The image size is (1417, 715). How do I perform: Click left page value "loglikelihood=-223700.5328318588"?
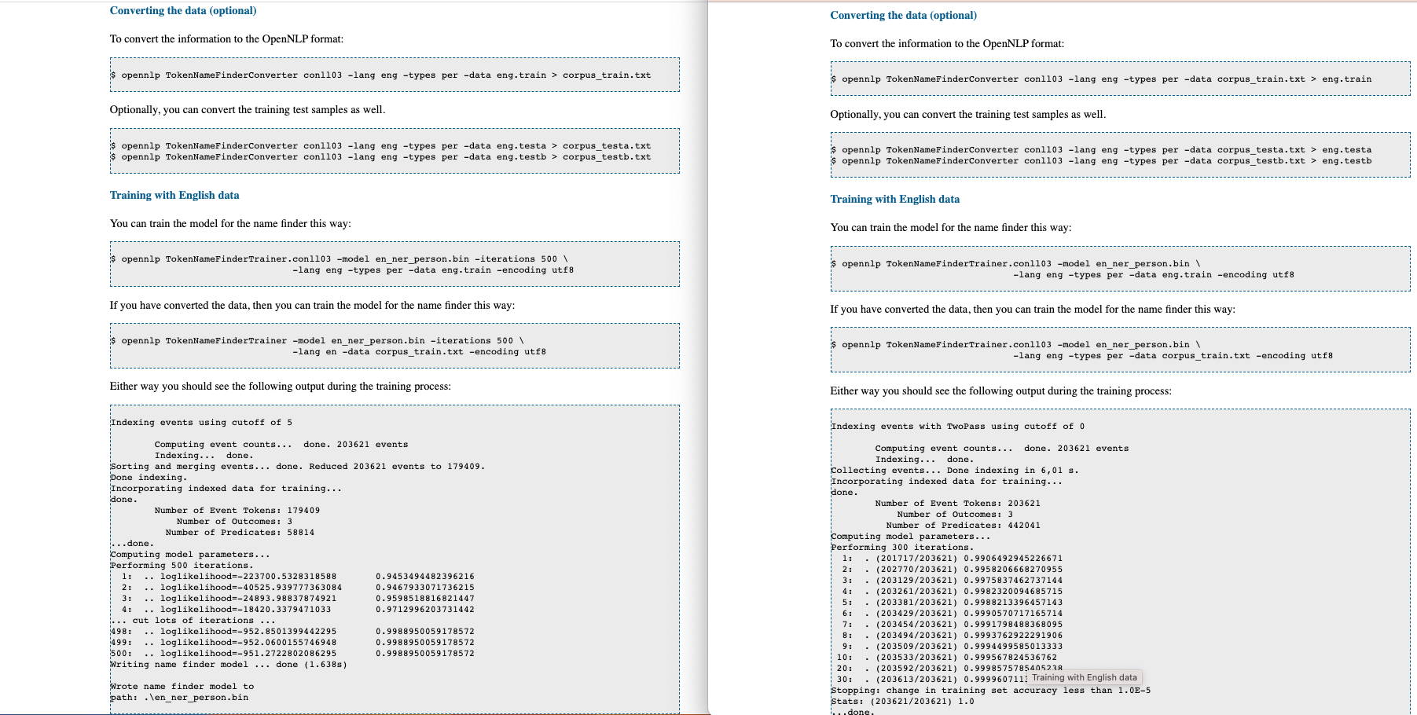[x=248, y=577]
